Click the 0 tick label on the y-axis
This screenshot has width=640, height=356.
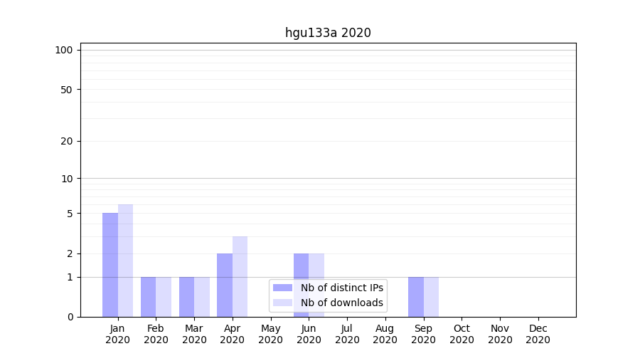click(x=70, y=317)
